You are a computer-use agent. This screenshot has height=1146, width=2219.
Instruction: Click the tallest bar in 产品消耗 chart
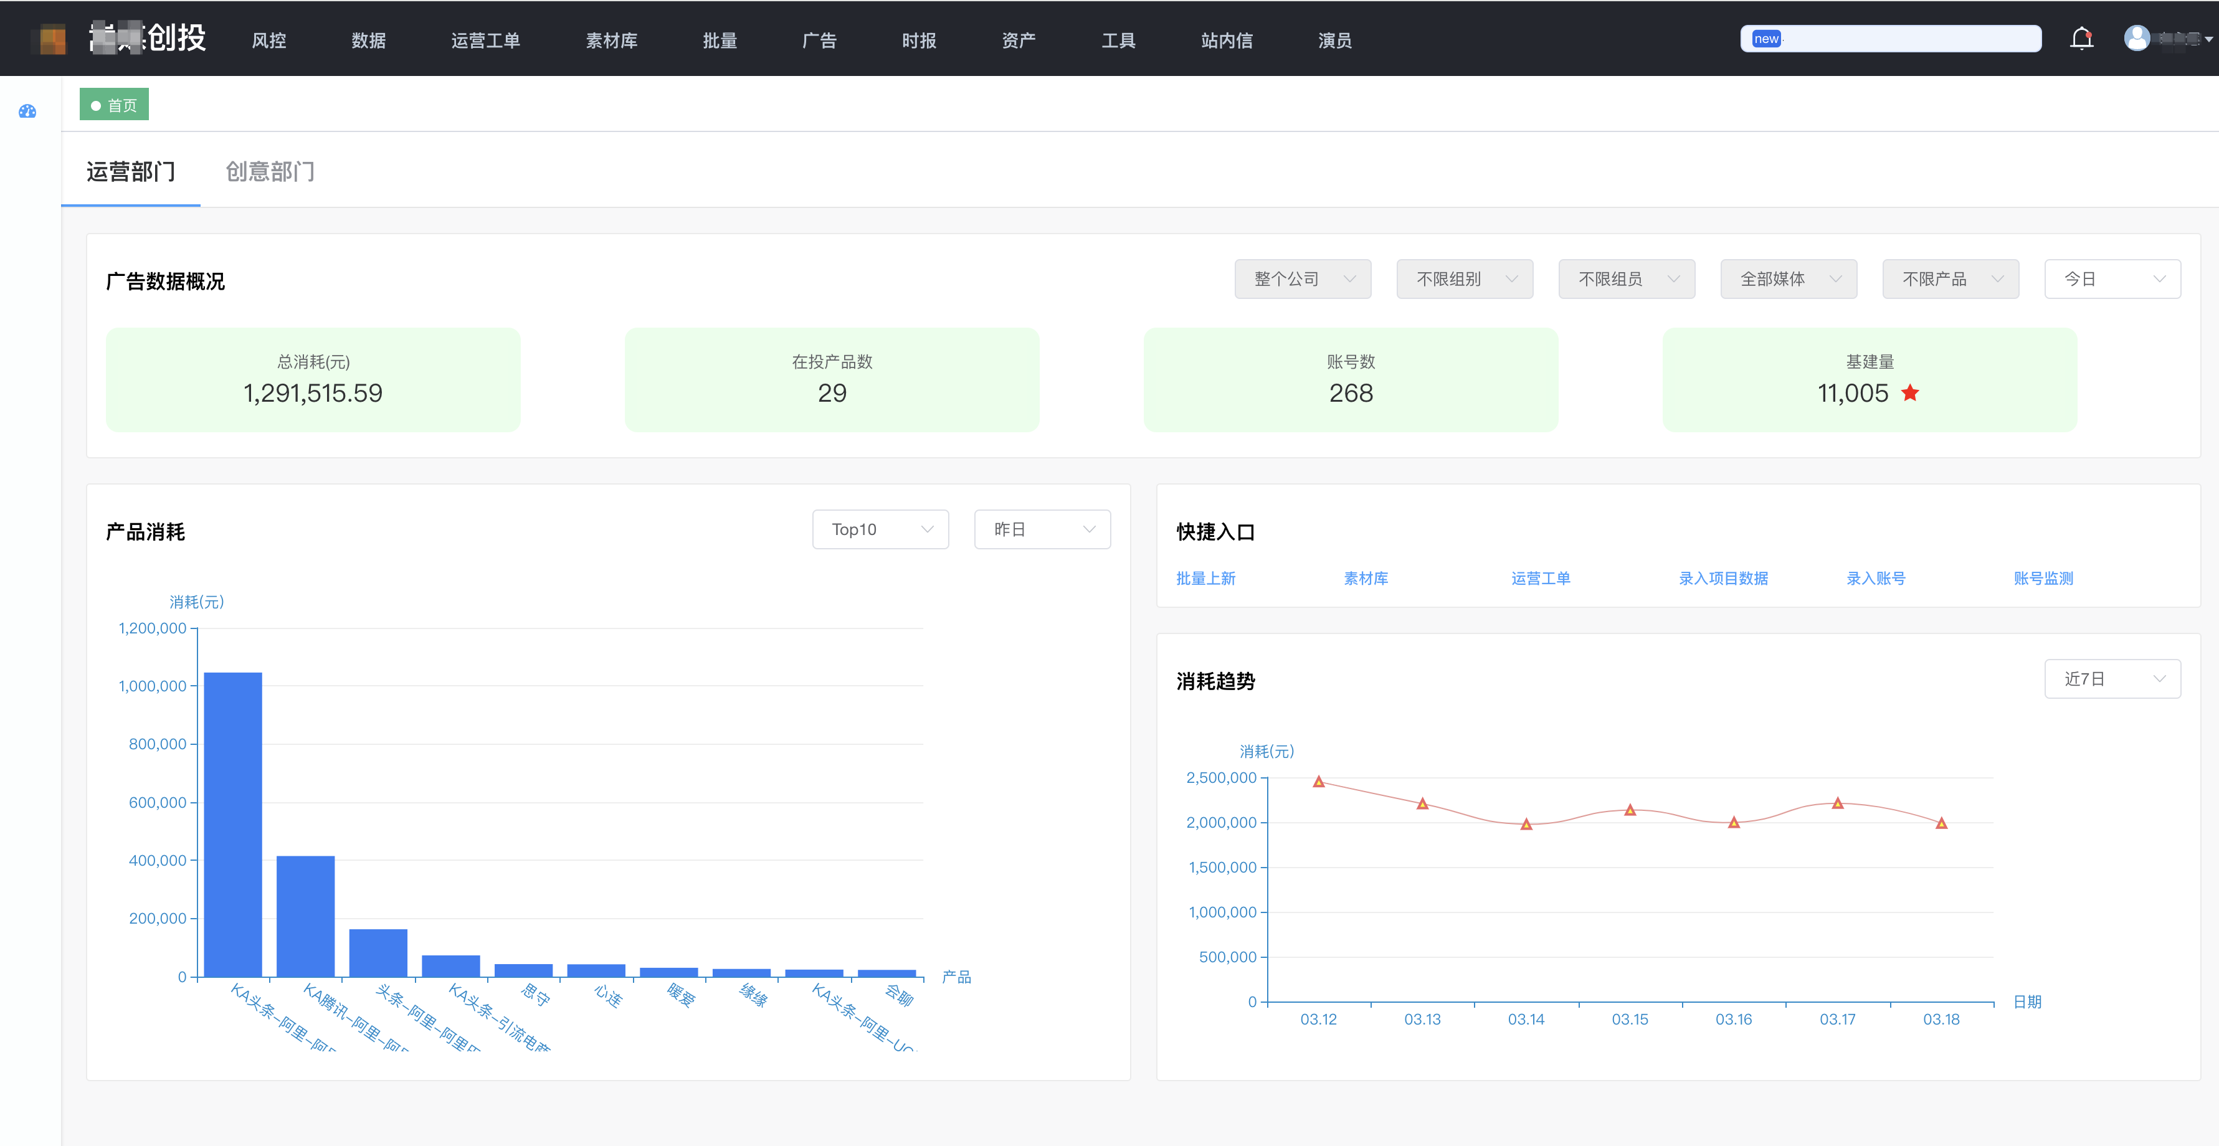232,824
